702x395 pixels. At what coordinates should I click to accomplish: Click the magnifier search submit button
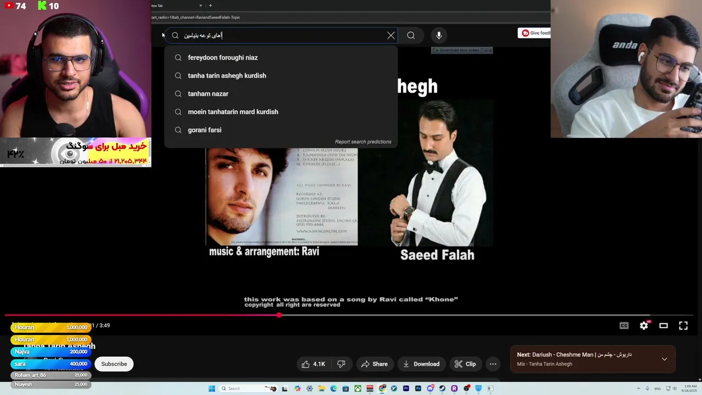point(411,35)
